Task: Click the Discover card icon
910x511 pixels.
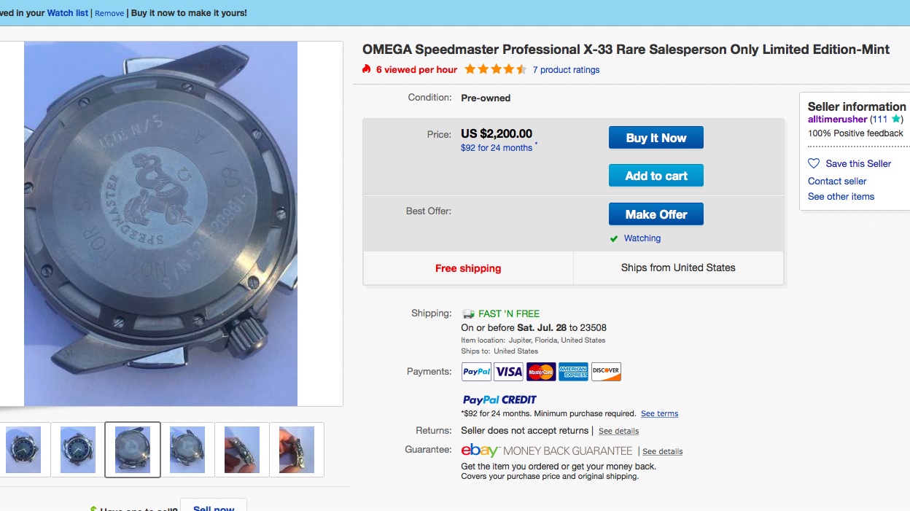Action: tap(606, 372)
